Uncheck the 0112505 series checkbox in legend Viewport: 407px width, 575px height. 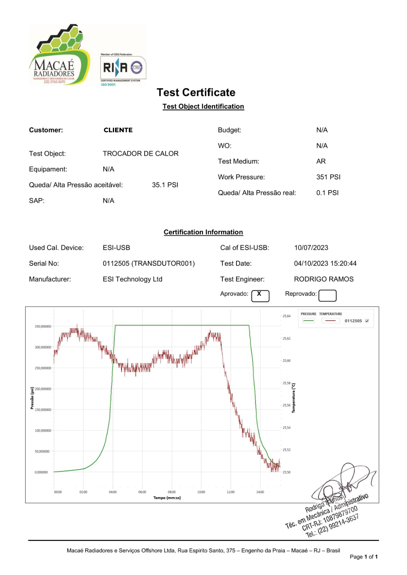[x=367, y=321]
